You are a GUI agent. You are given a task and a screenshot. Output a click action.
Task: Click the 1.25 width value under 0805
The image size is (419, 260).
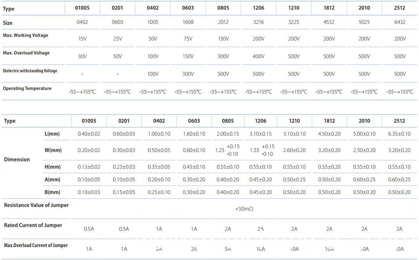[x=220, y=150]
